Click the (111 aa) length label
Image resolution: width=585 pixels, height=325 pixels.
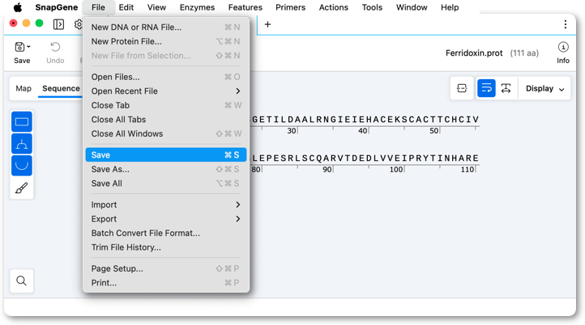pyautogui.click(x=524, y=53)
